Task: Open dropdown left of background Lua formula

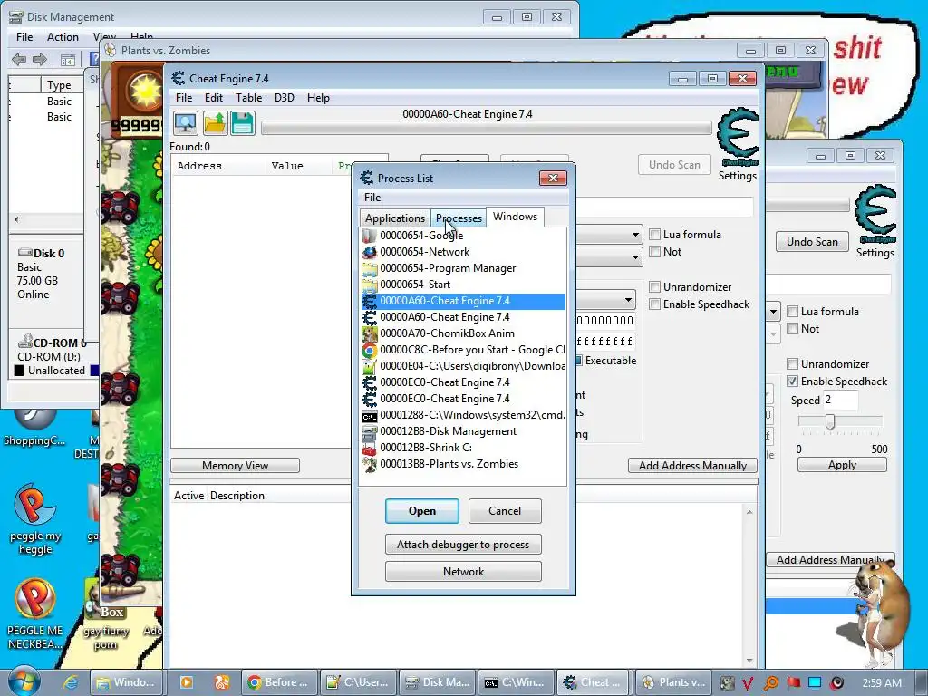Action: (773, 312)
